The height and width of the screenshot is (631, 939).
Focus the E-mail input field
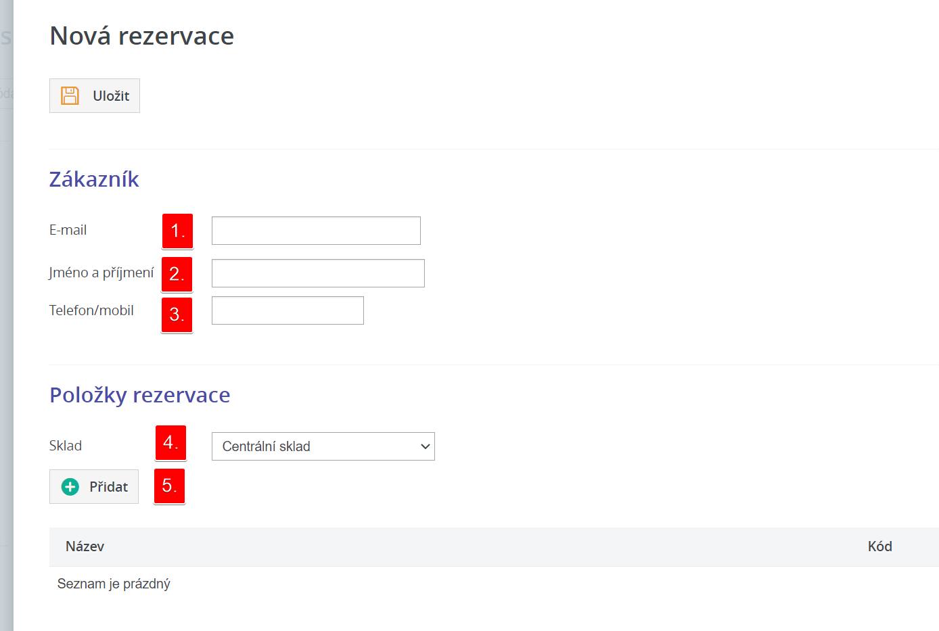point(316,231)
